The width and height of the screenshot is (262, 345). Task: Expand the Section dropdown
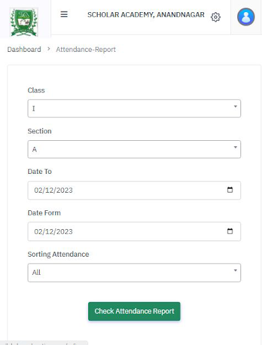[134, 150]
